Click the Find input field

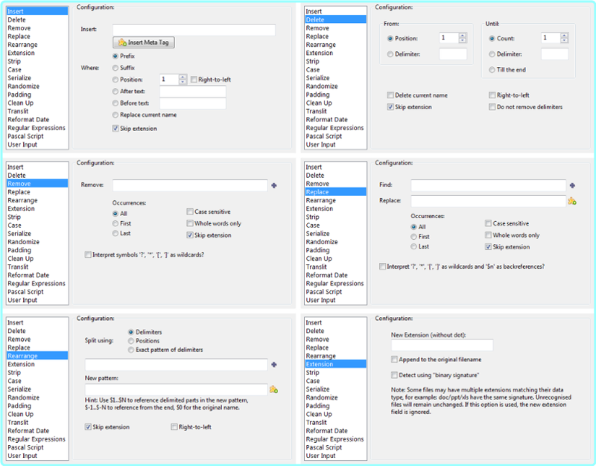pyautogui.click(x=489, y=185)
